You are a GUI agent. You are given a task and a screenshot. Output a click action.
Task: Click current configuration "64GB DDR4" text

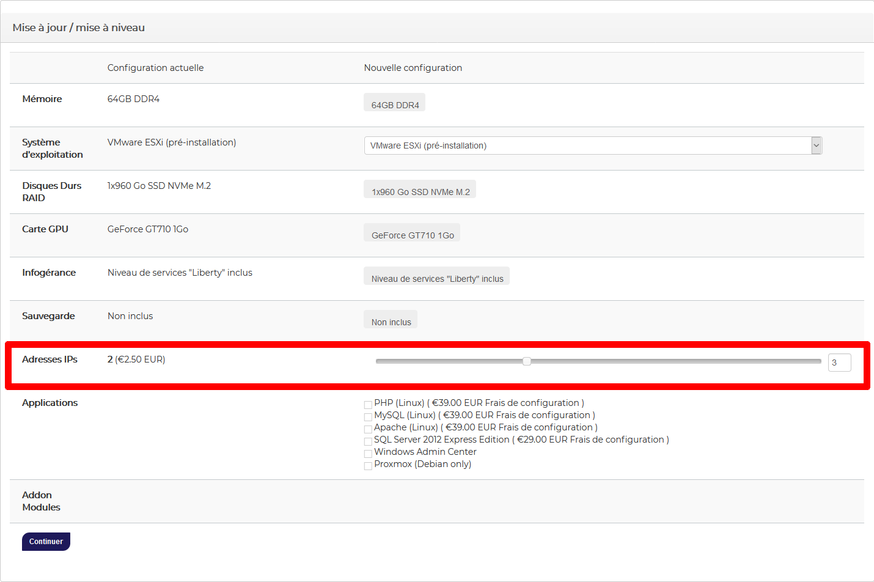point(133,99)
